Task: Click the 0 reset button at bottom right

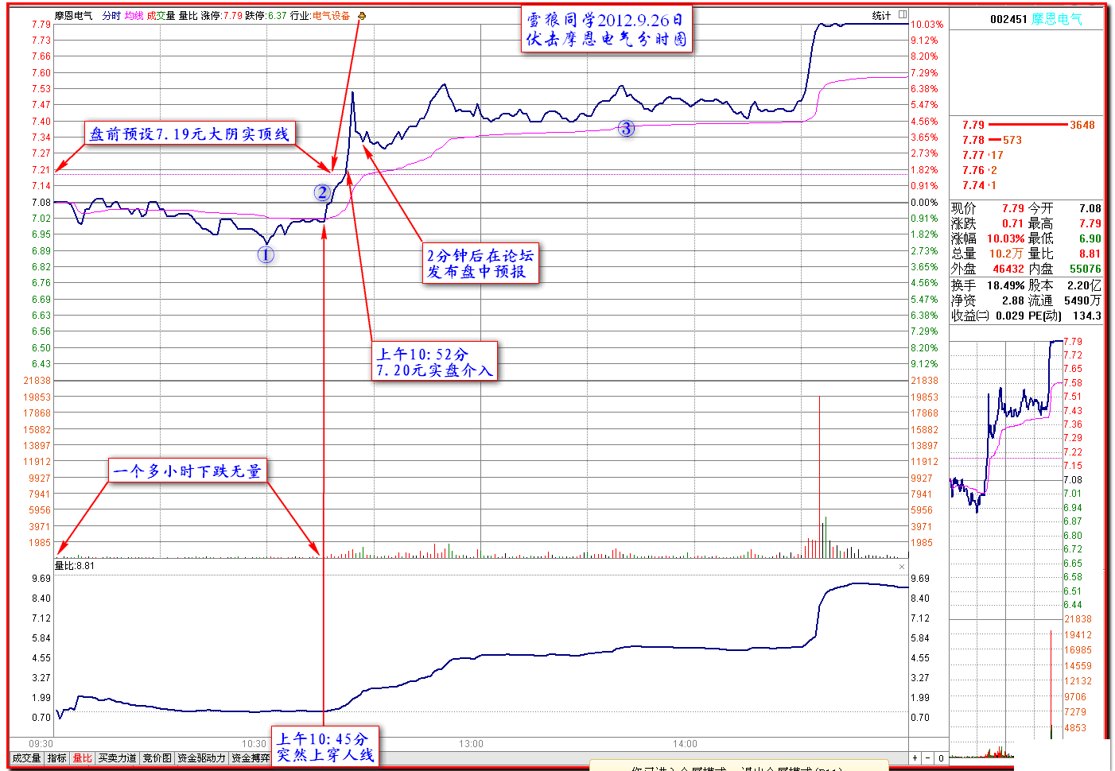Action: 941,758
